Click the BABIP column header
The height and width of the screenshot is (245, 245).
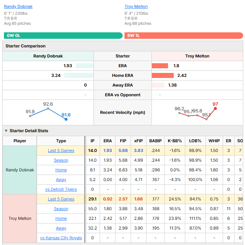[155, 141]
